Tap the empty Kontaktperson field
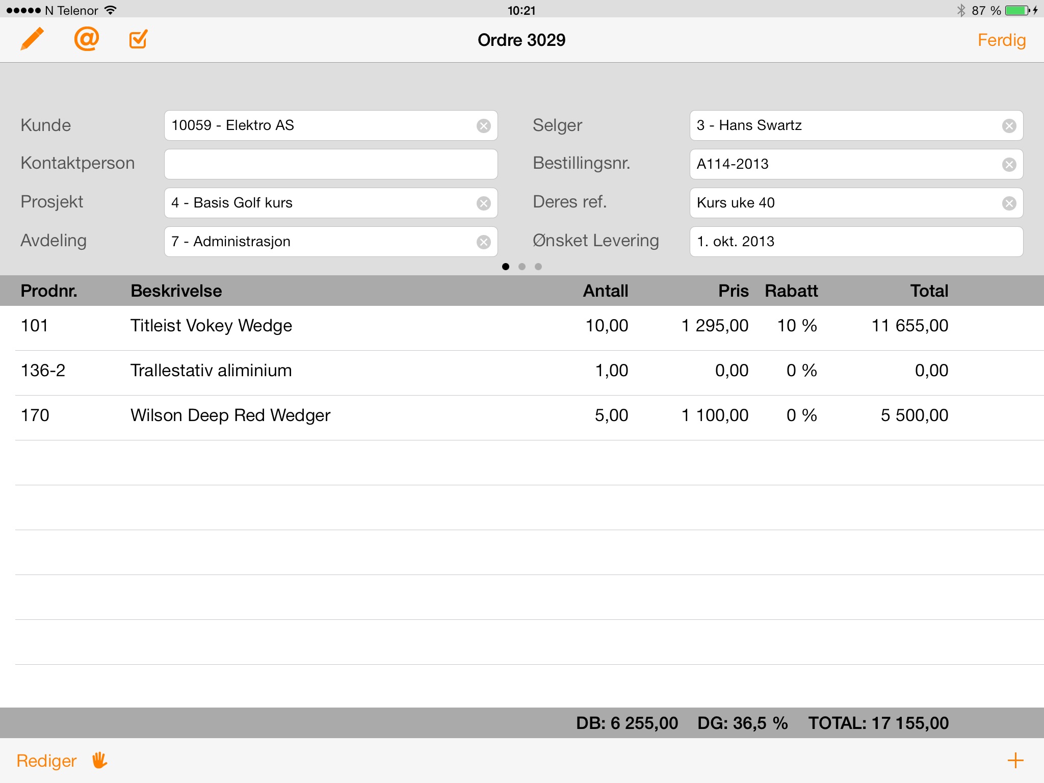 click(x=330, y=164)
